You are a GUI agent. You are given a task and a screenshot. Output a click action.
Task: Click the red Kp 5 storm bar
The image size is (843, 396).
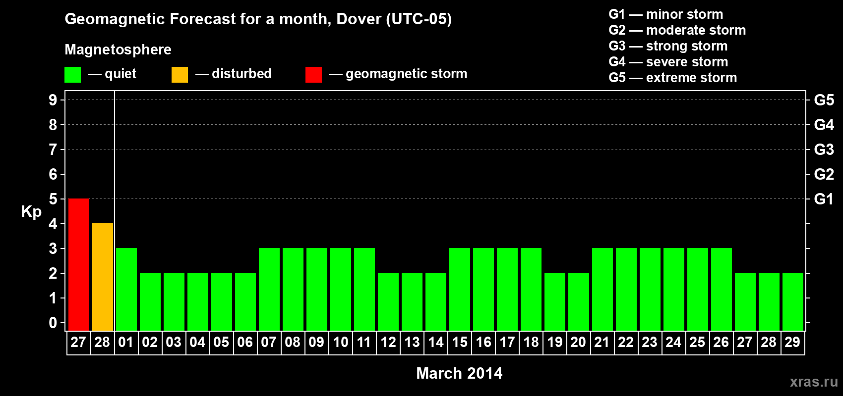point(79,264)
